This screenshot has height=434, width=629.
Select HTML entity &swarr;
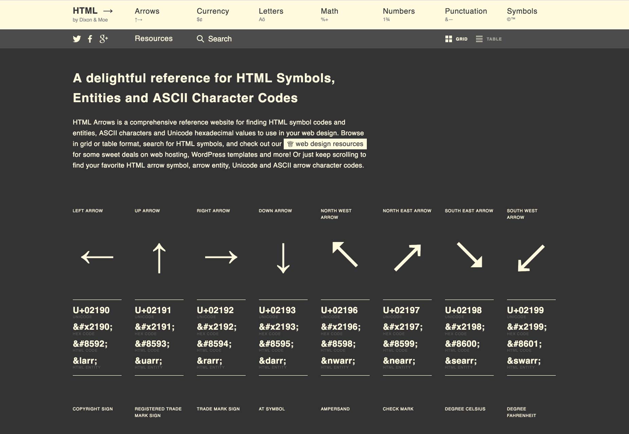point(524,361)
